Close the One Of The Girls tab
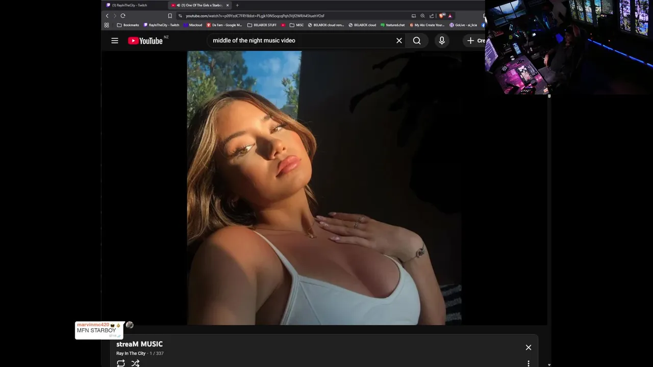The height and width of the screenshot is (367, 653). coord(228,5)
